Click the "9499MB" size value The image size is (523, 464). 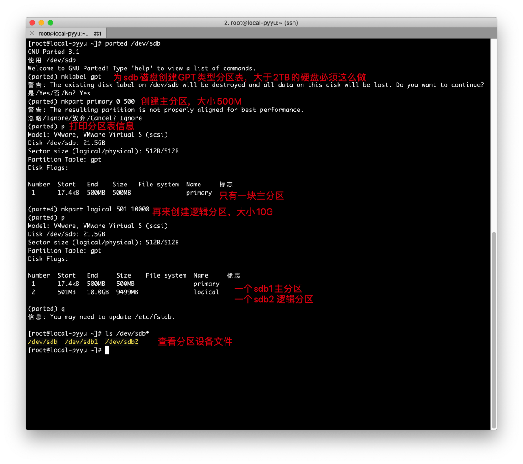point(127,292)
